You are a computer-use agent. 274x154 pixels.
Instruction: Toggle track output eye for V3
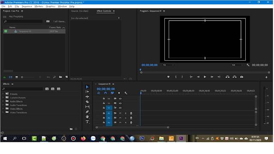coord(120,99)
